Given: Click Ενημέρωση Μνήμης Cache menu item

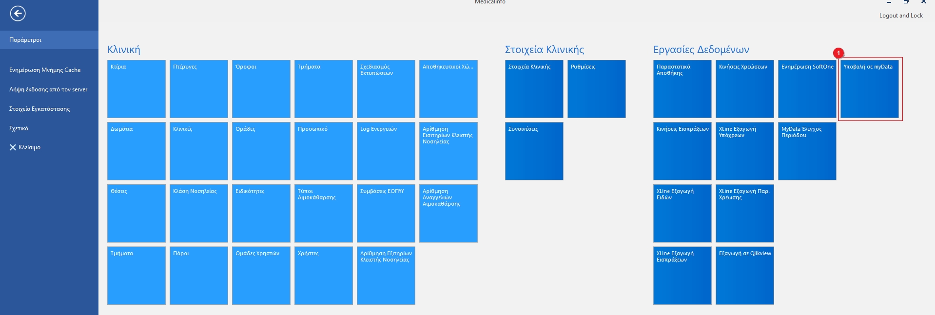Looking at the screenshot, I should pos(45,70).
